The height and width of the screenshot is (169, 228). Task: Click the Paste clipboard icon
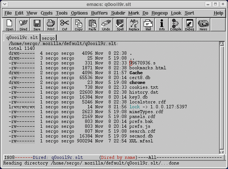(x=92, y=25)
